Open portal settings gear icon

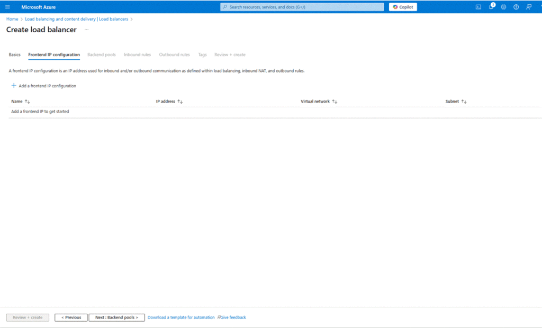pos(503,7)
